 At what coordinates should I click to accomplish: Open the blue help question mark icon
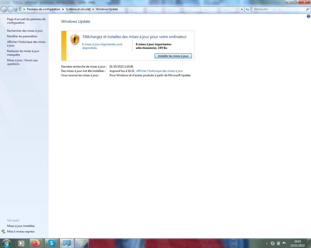(309, 16)
